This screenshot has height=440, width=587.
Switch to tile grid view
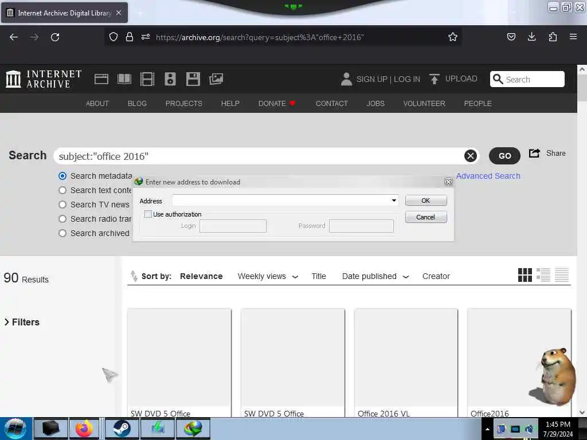coord(525,275)
